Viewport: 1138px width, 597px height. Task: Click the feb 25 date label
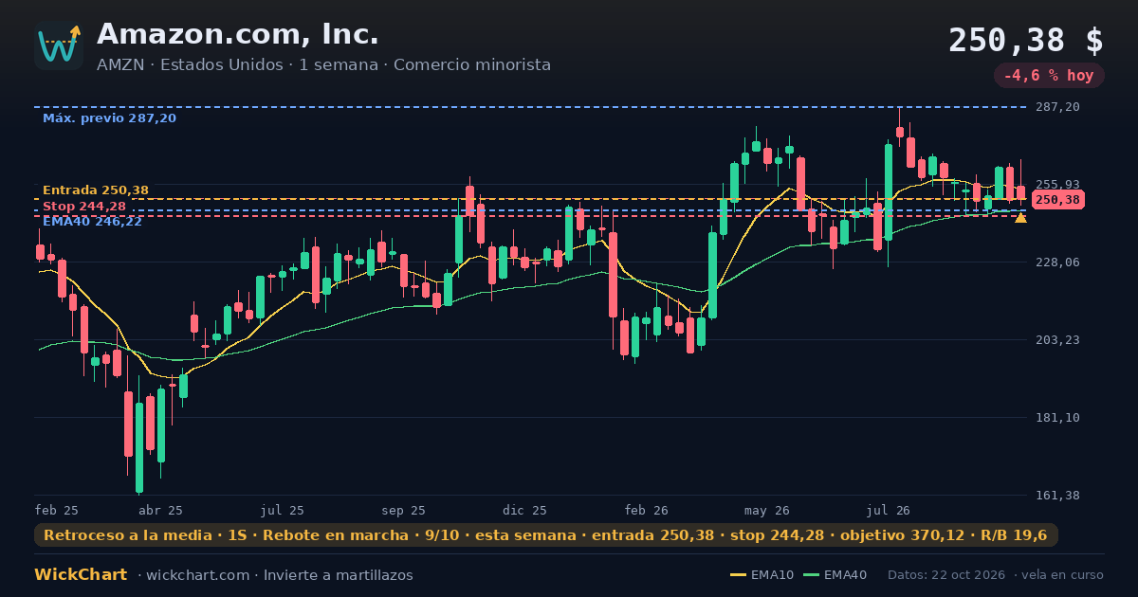point(57,510)
